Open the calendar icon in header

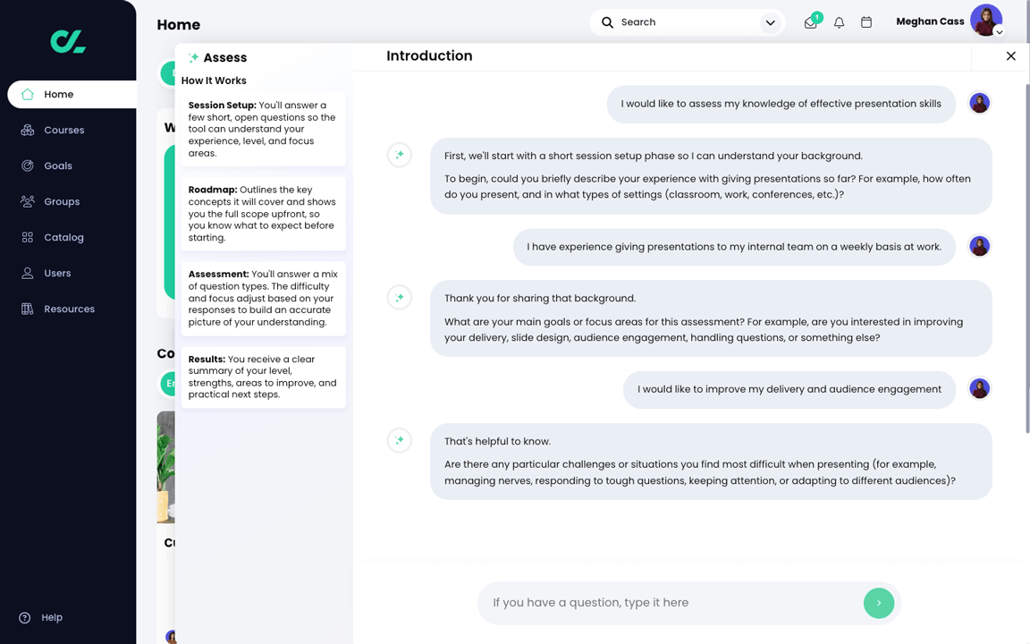[866, 22]
